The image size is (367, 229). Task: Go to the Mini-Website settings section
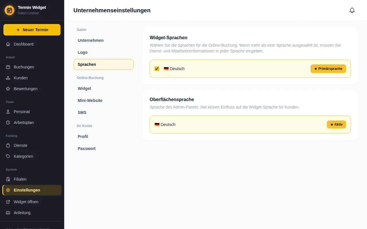coord(104,100)
